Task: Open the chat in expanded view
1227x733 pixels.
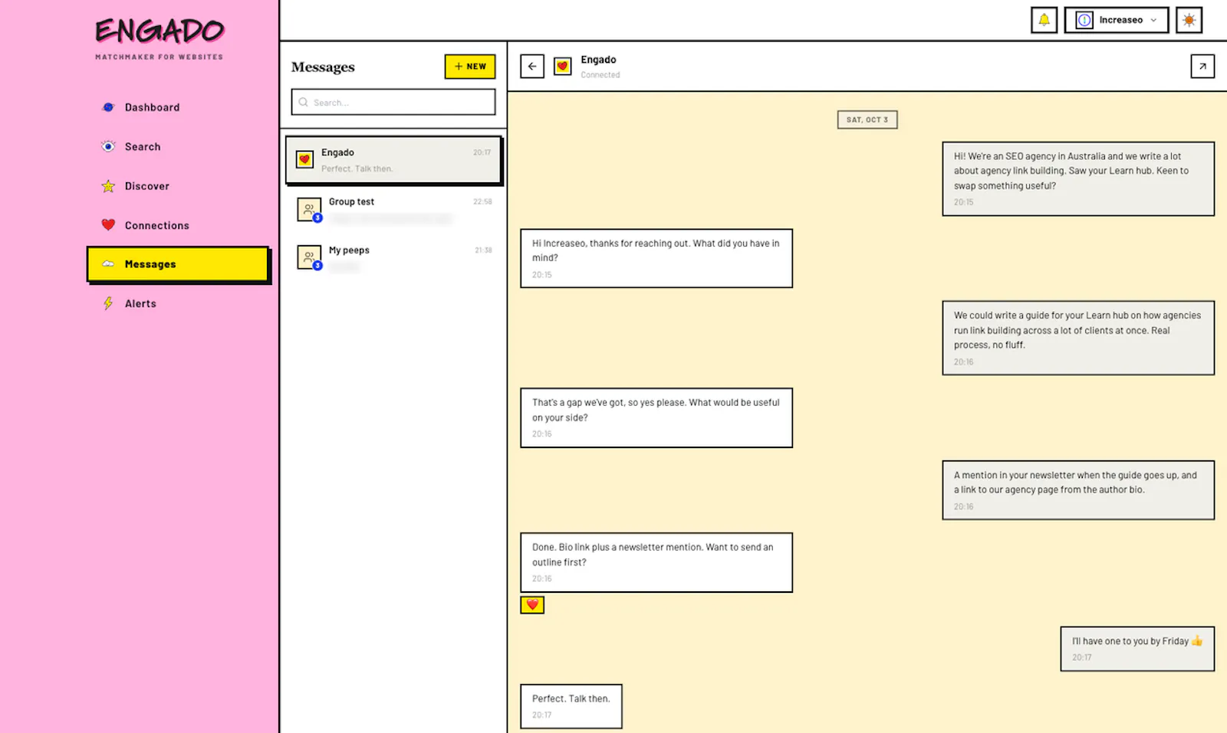Action: (x=1202, y=67)
